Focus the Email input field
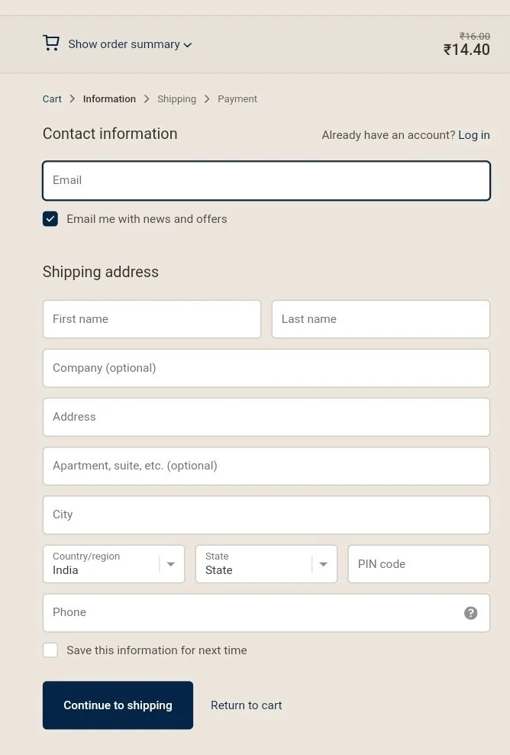 point(266,181)
